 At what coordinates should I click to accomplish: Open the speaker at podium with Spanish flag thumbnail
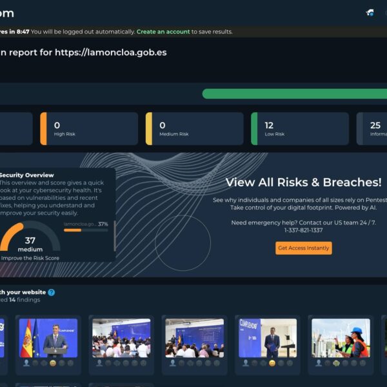tap(48, 338)
